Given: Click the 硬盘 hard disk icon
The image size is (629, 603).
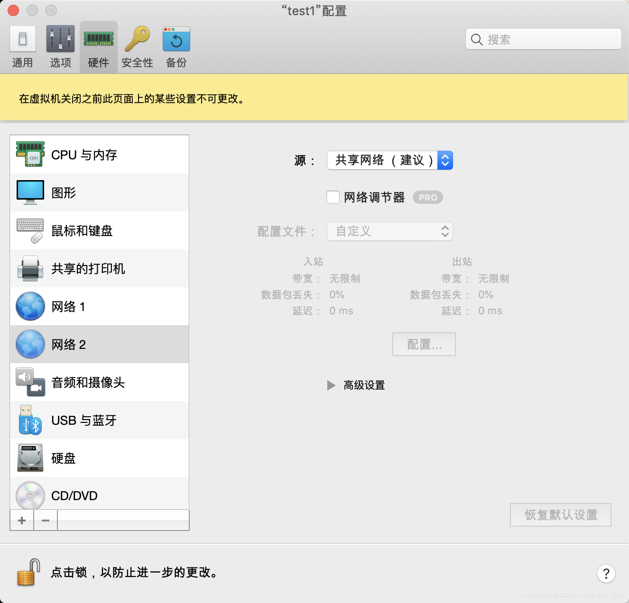Looking at the screenshot, I should 30,458.
